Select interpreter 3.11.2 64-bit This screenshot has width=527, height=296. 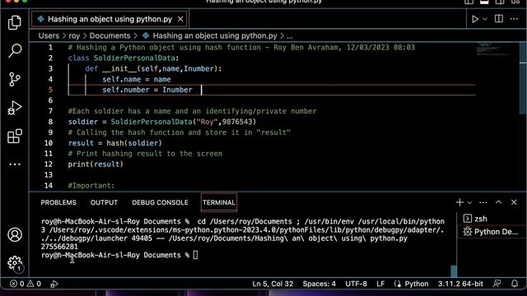(x=460, y=284)
